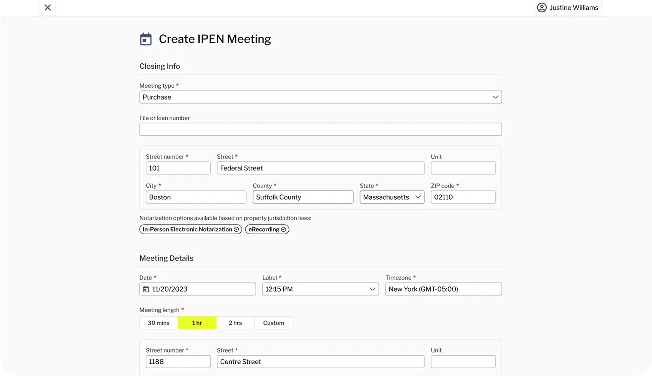Choose the Custom meeting length option
Image resolution: width=652 pixels, height=376 pixels.
(274, 323)
